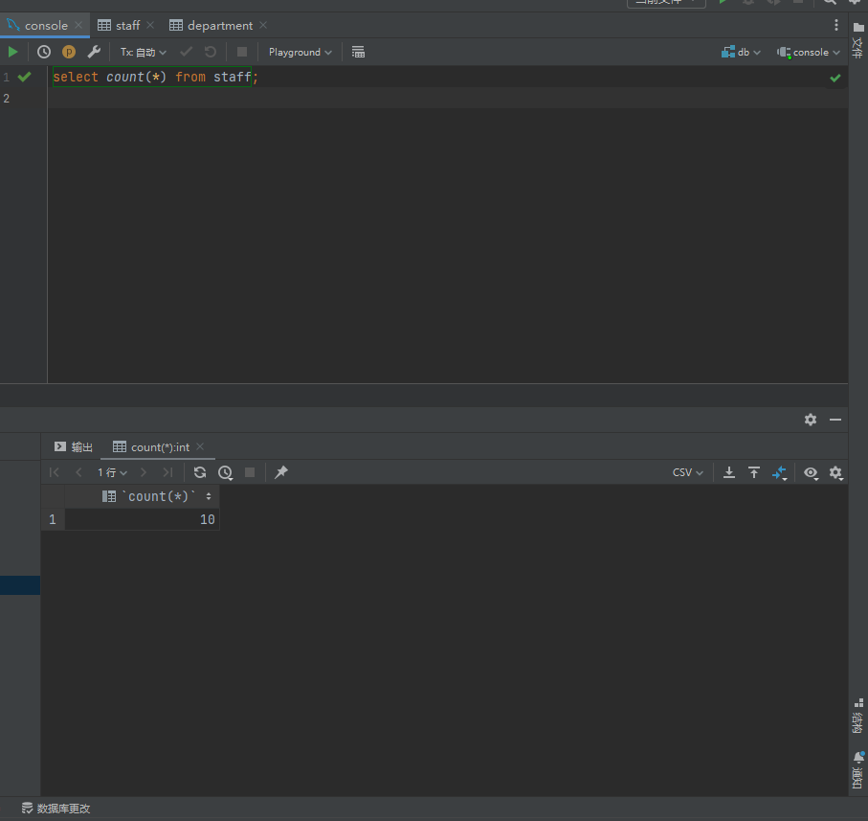This screenshot has width=868, height=821.
Task: Click the orange P parameters icon
Action: 69,52
